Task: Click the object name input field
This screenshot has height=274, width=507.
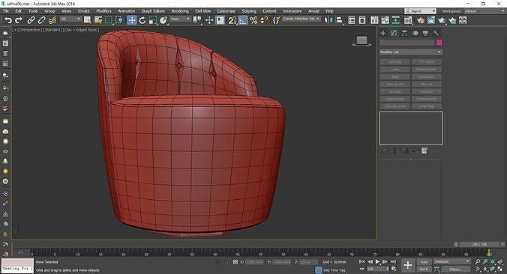Action: (x=407, y=43)
